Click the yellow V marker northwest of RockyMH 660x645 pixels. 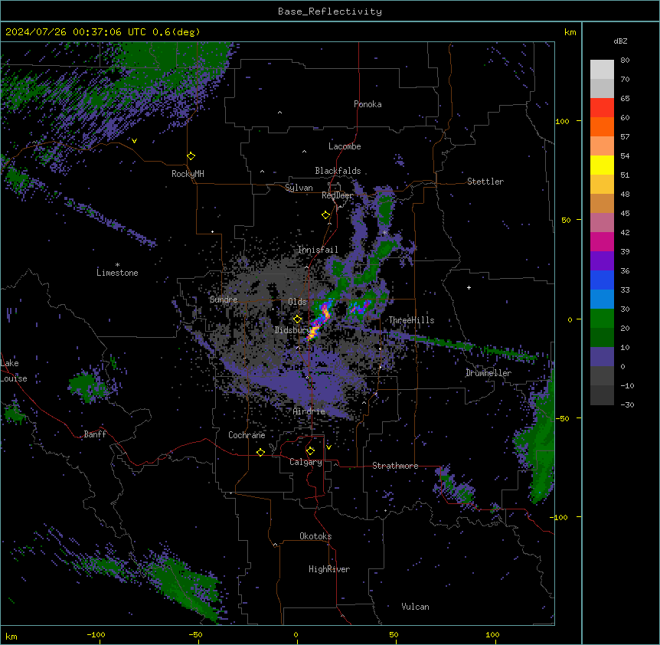(134, 141)
